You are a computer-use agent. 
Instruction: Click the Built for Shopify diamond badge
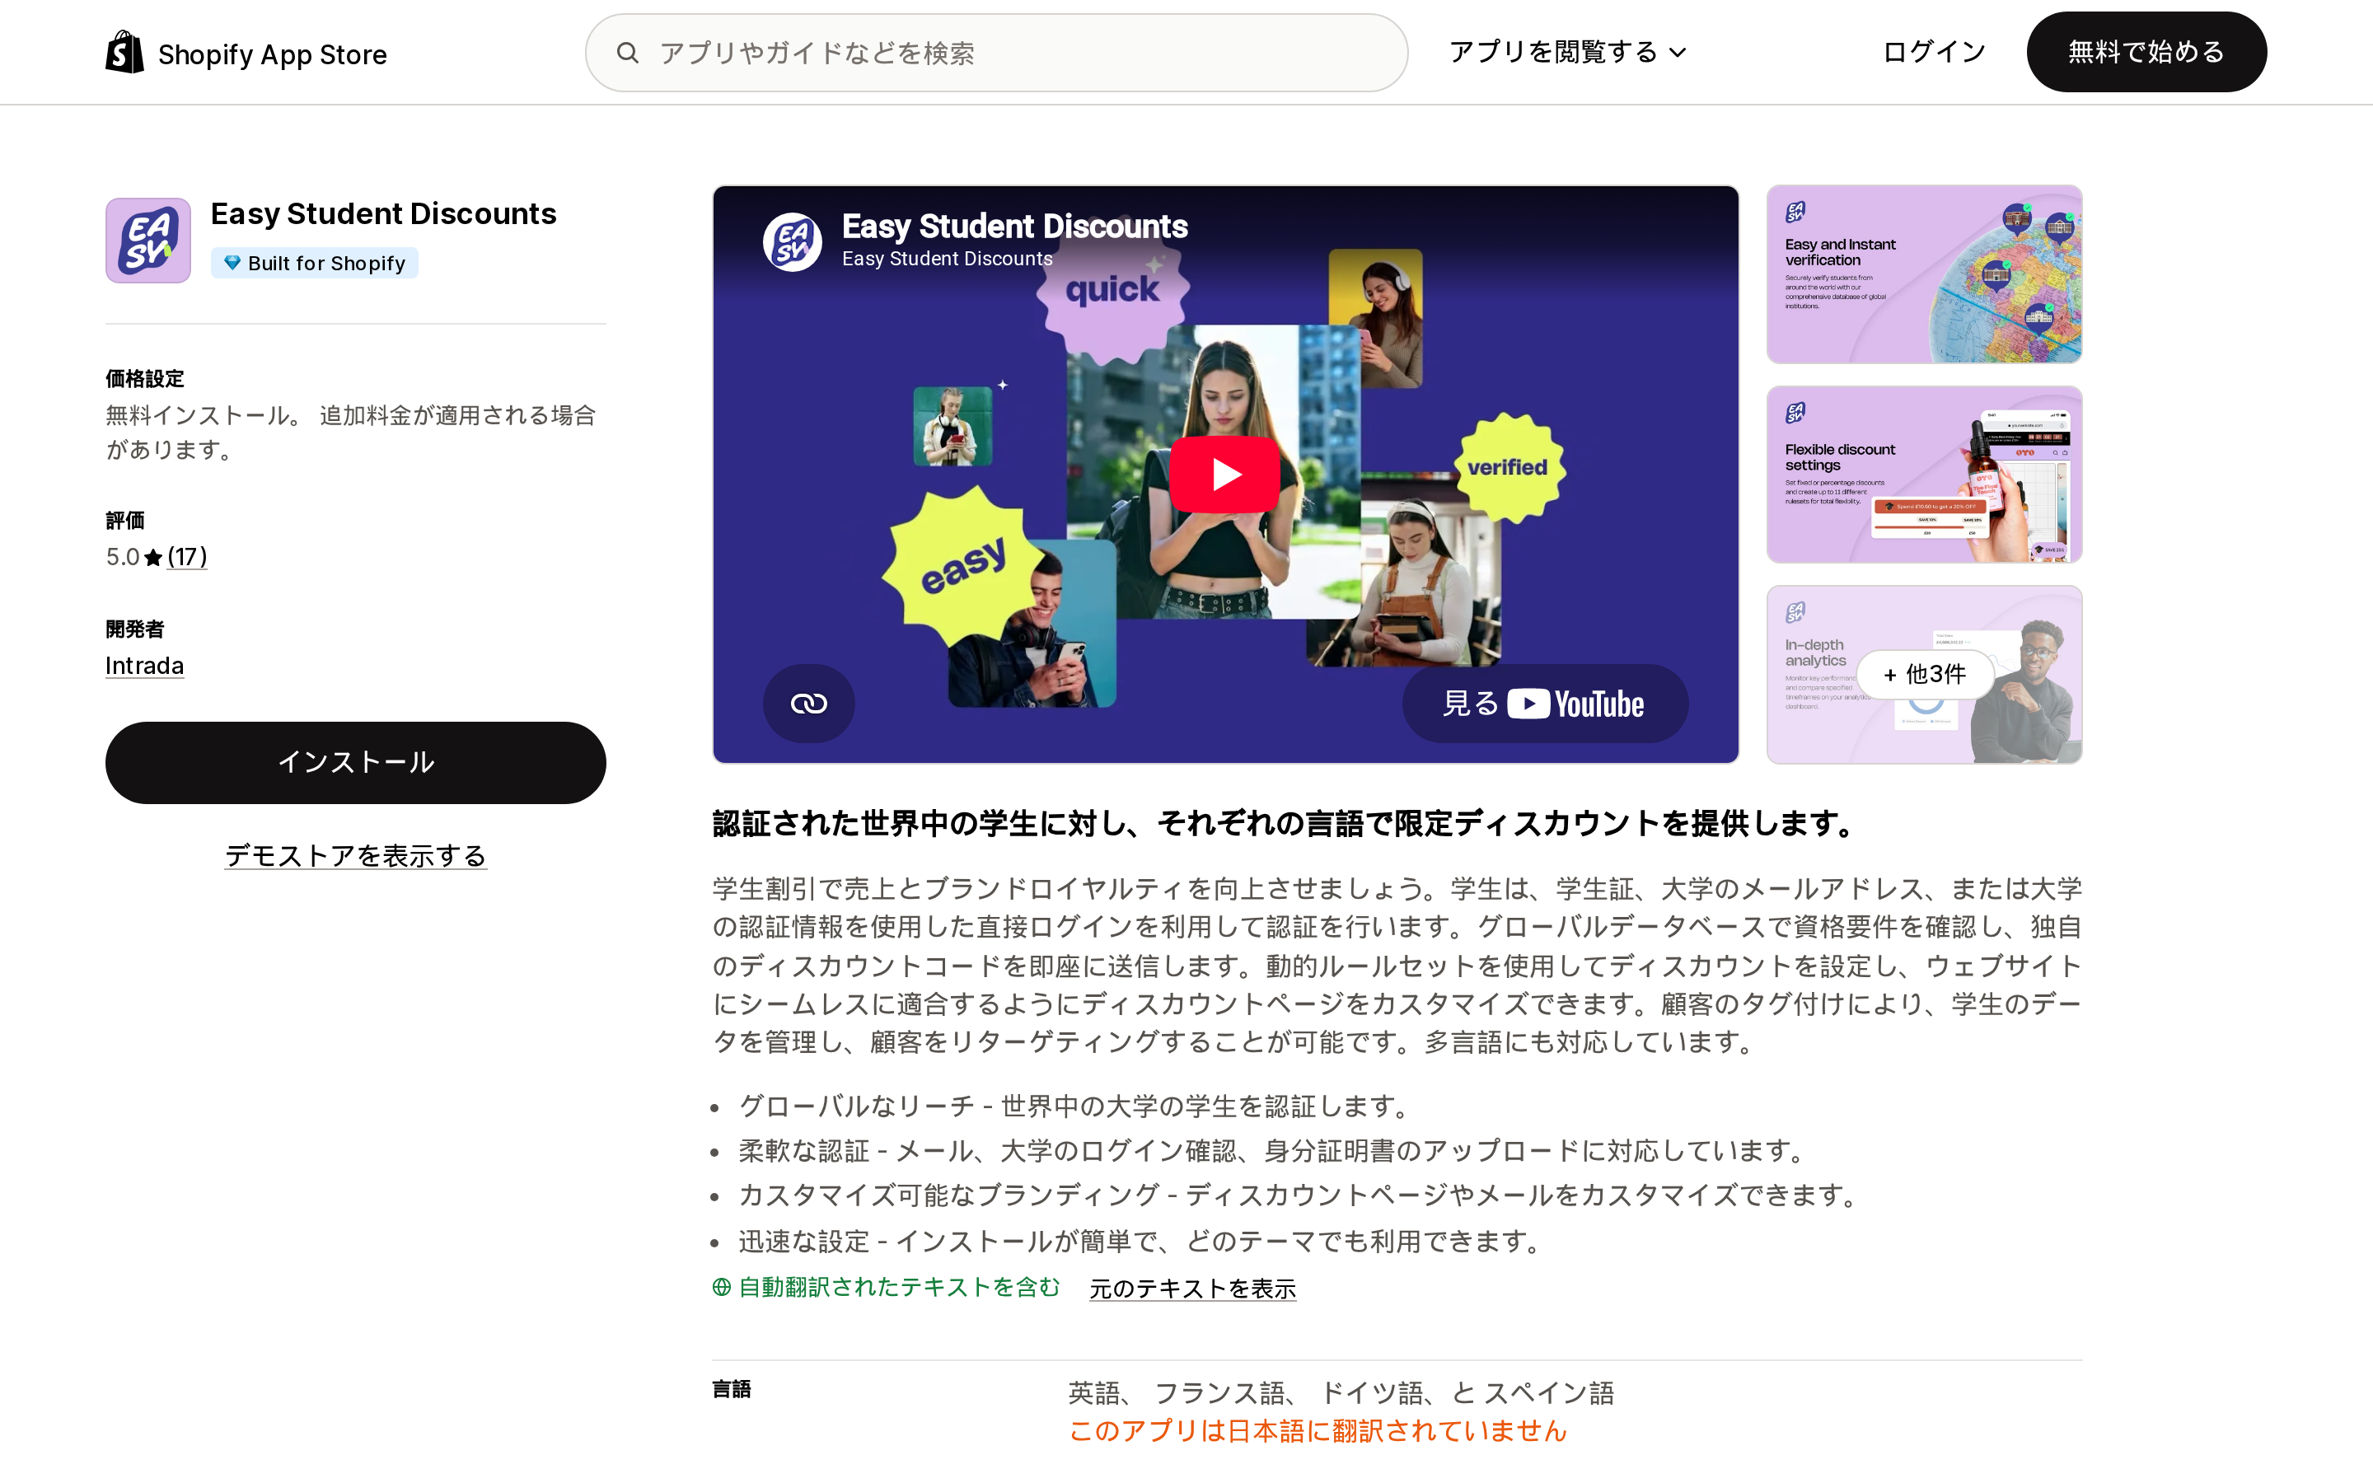(315, 263)
